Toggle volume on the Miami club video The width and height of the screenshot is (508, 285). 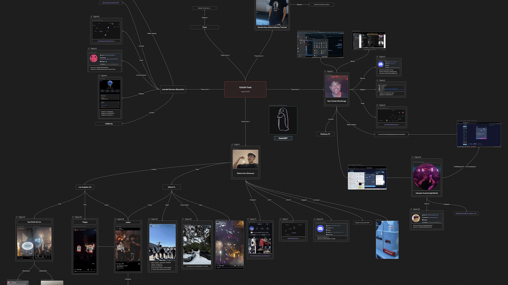[x=235, y=266]
